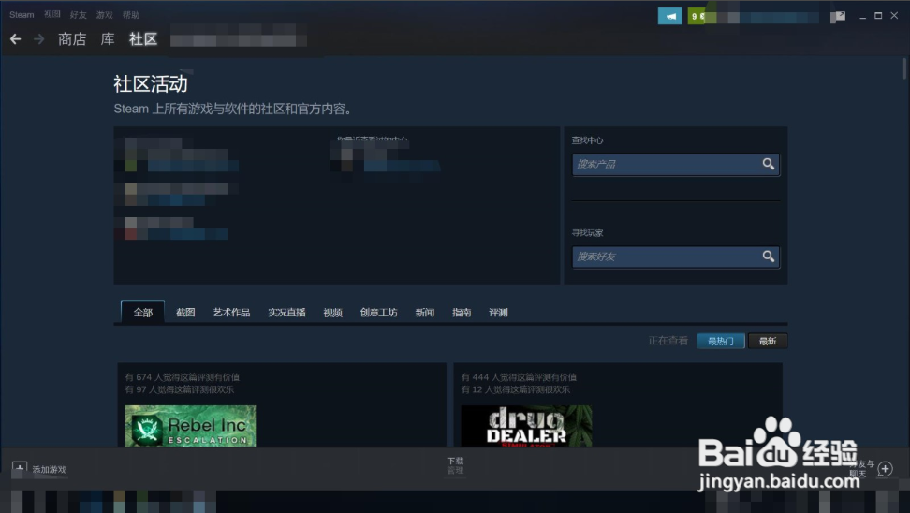The height and width of the screenshot is (513, 910).
Task: Go to 社区 section
Action: pos(143,39)
